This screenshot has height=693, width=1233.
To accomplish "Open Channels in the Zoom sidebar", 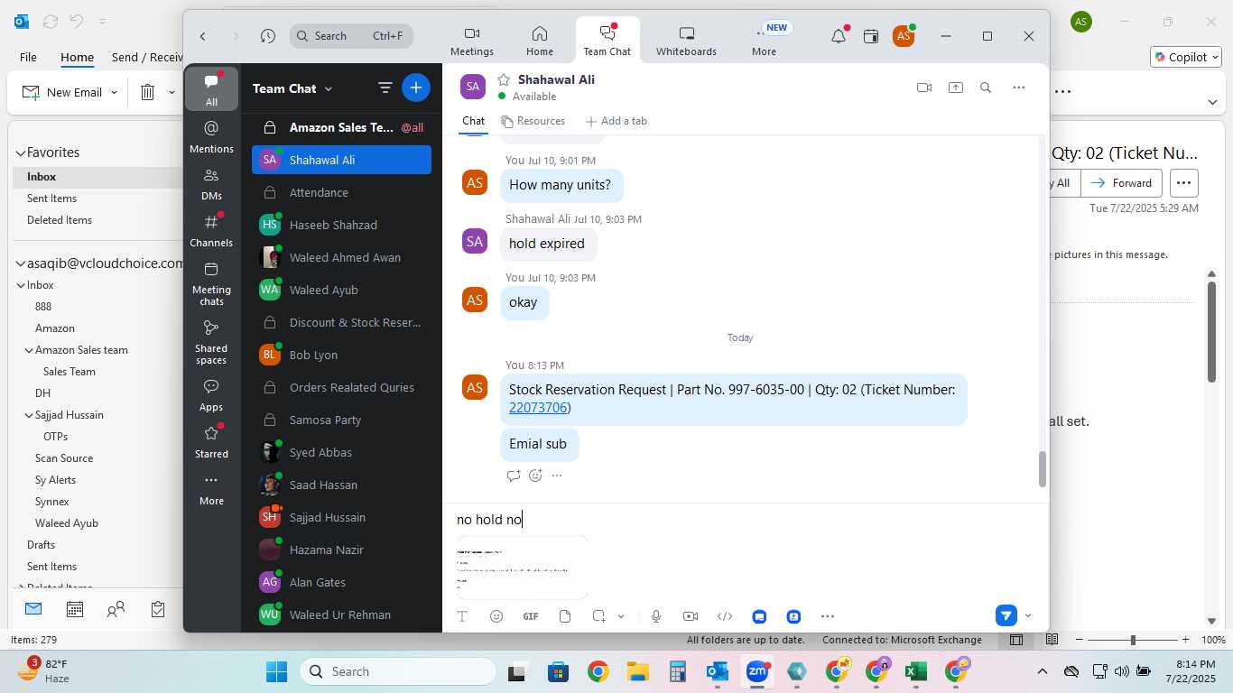I will pyautogui.click(x=211, y=230).
